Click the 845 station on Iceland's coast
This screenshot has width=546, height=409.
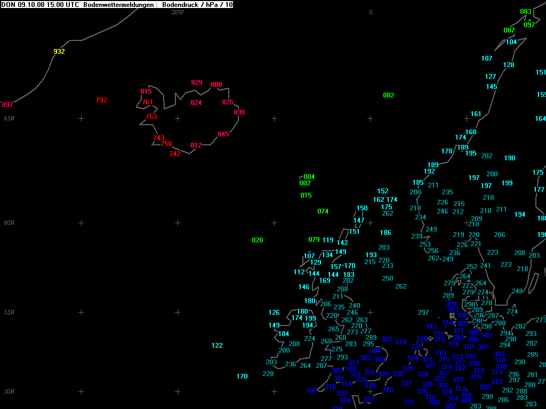click(x=223, y=134)
